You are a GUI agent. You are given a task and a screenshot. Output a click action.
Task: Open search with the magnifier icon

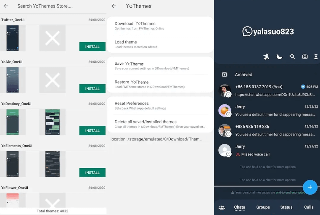tap(292, 57)
